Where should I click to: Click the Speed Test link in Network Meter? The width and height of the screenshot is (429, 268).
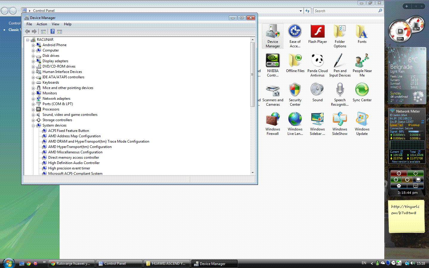coord(396,125)
